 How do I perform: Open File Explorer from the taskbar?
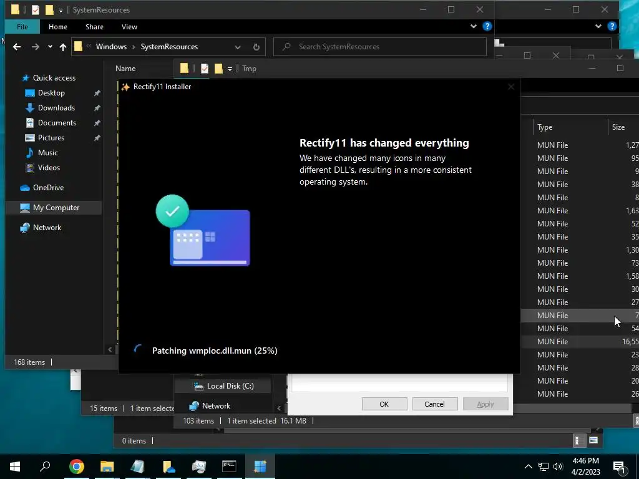(107, 467)
